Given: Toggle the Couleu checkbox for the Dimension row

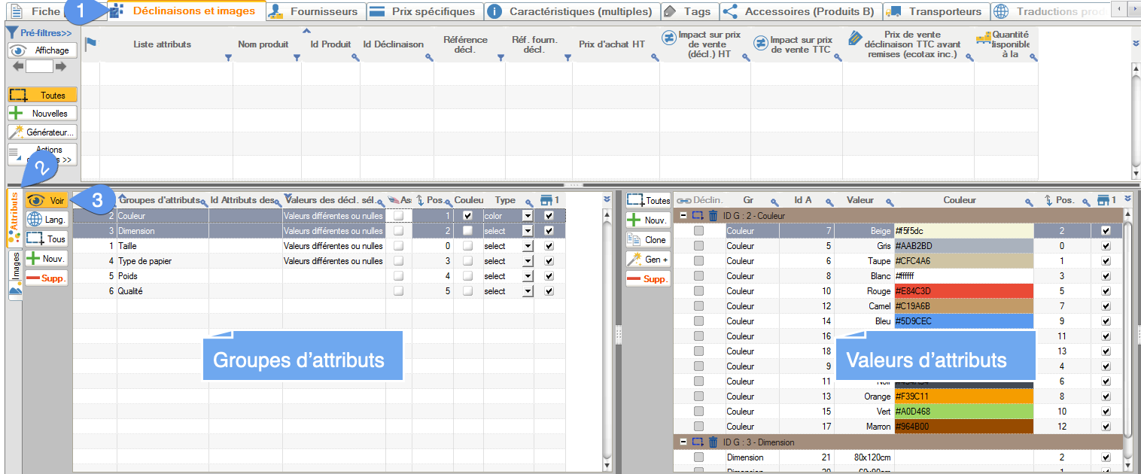Looking at the screenshot, I should (x=467, y=230).
